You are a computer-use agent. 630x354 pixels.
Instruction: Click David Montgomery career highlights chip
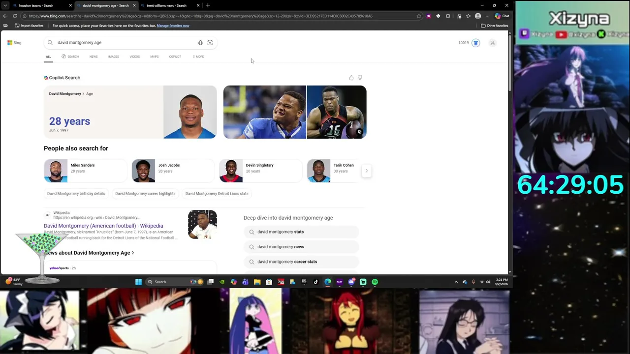click(145, 193)
